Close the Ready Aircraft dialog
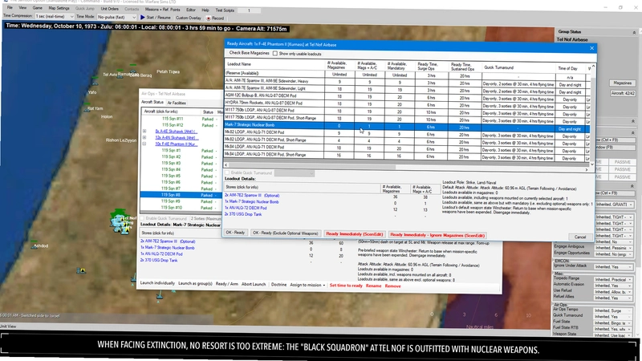This screenshot has width=642, height=361. (591, 48)
